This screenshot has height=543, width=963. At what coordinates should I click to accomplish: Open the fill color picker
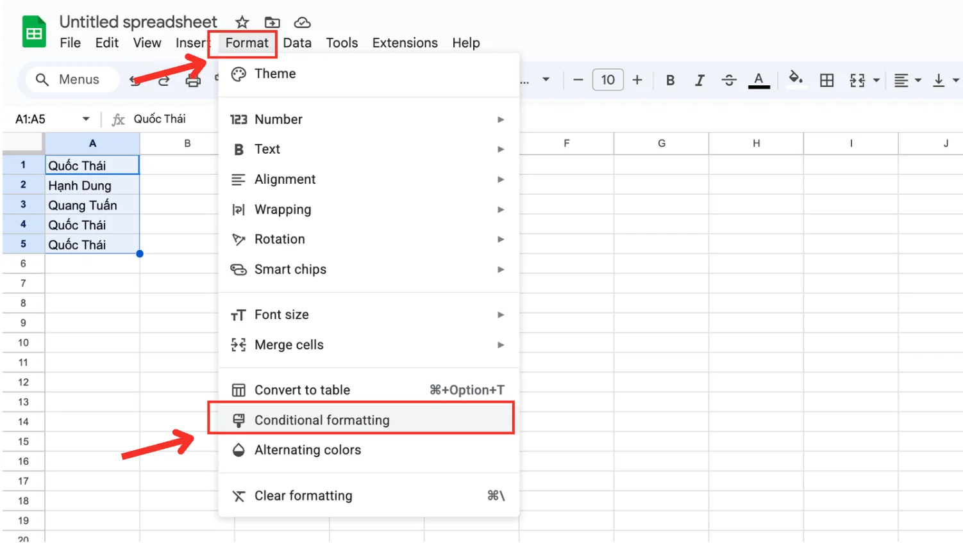(796, 79)
